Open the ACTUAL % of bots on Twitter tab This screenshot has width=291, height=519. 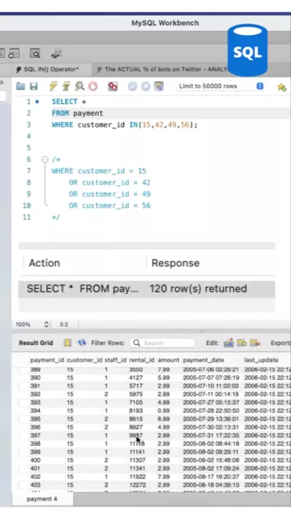pos(162,69)
